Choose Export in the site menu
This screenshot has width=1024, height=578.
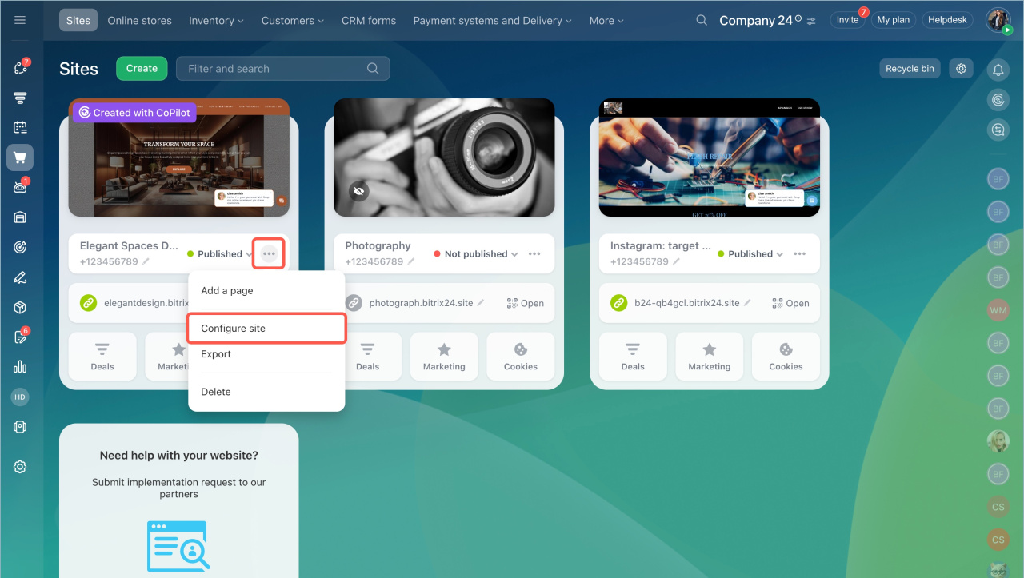216,354
